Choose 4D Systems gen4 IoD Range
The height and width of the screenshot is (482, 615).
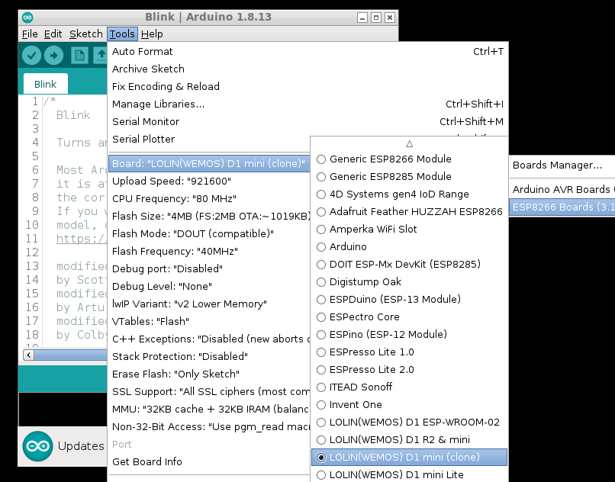(x=409, y=194)
